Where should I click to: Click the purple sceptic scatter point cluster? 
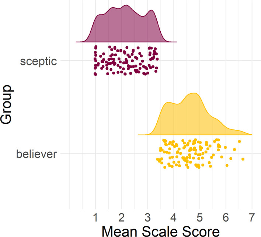coord(126,61)
